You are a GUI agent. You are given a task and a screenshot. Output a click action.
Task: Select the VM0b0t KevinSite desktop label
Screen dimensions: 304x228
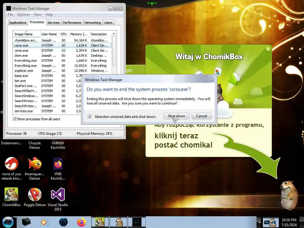click(x=58, y=145)
